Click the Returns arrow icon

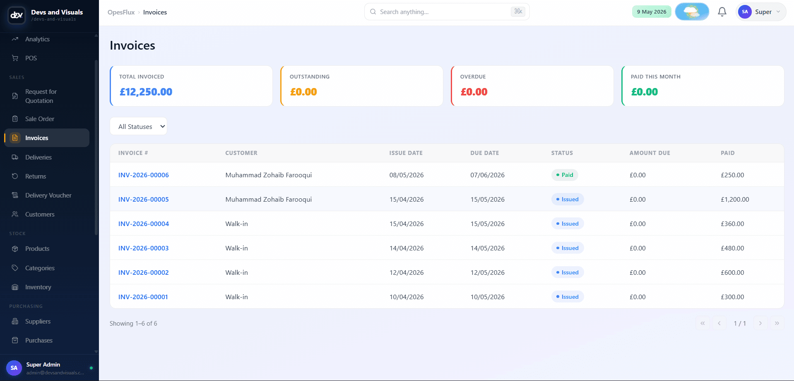coord(15,176)
